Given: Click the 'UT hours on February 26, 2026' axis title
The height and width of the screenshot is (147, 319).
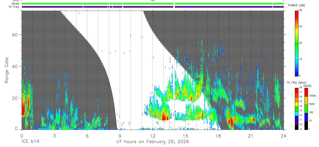Looking at the screenshot, I should 152,142.
